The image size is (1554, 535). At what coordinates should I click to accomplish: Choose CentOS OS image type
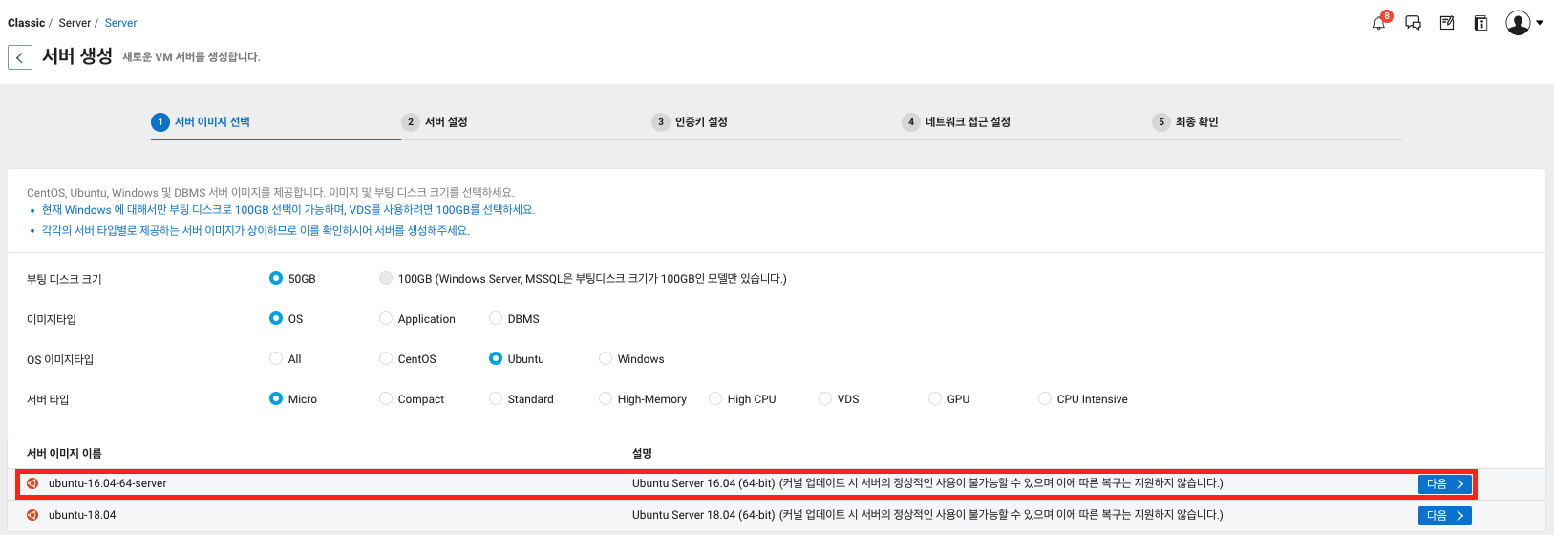386,358
